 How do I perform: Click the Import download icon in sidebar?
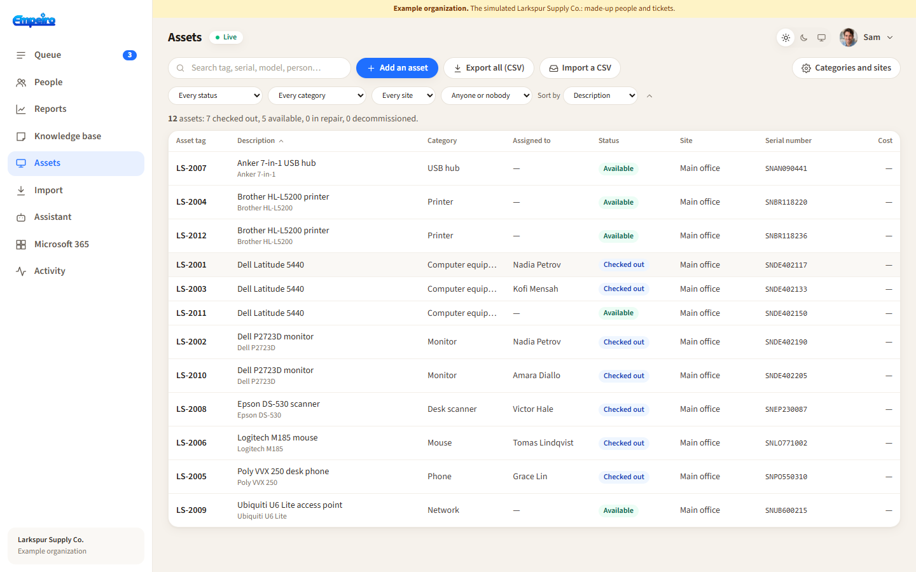(21, 191)
